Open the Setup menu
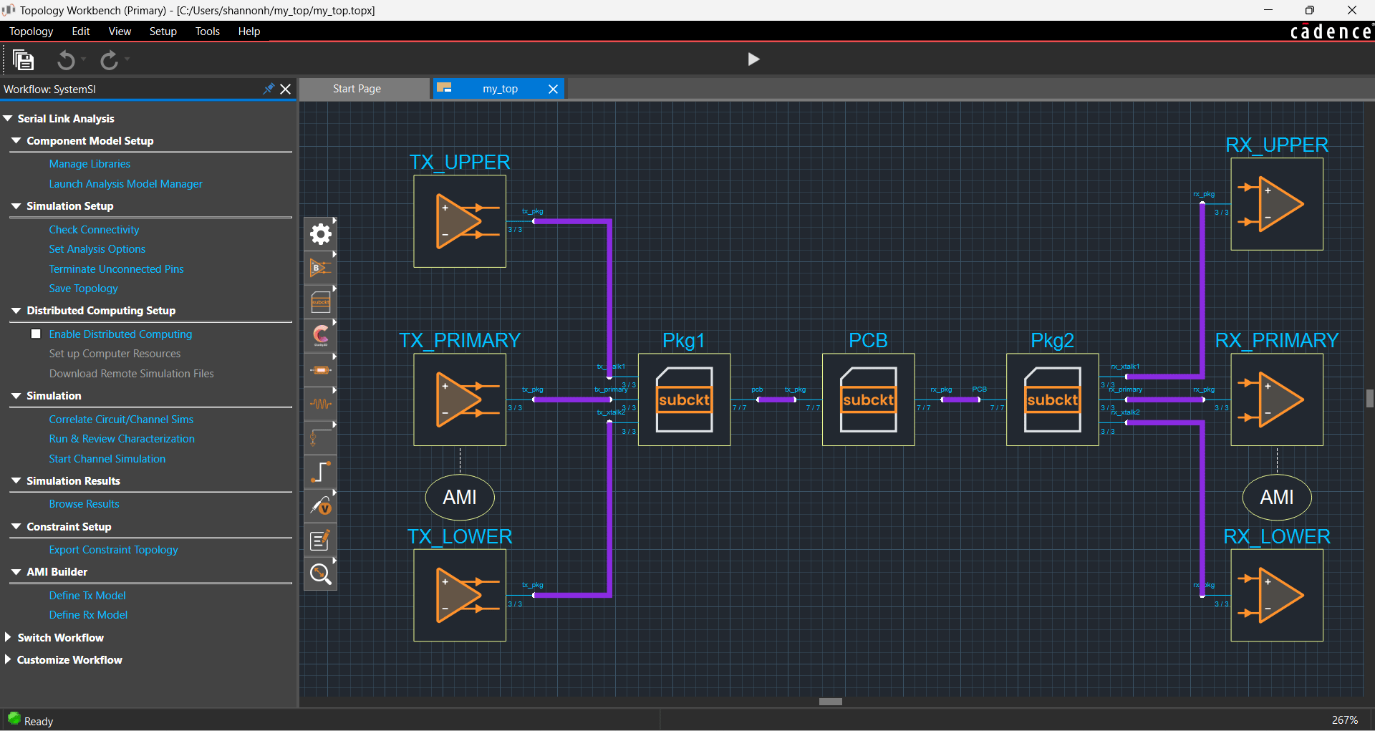Image resolution: width=1375 pixels, height=731 pixels. coord(163,31)
